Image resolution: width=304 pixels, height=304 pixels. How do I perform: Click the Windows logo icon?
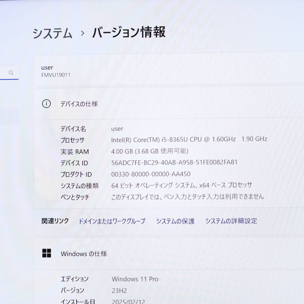[47, 253]
